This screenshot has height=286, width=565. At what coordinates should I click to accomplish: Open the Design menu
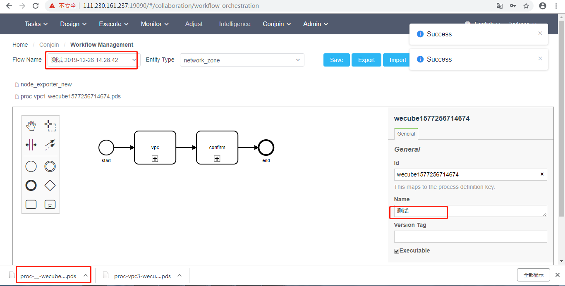(73, 24)
